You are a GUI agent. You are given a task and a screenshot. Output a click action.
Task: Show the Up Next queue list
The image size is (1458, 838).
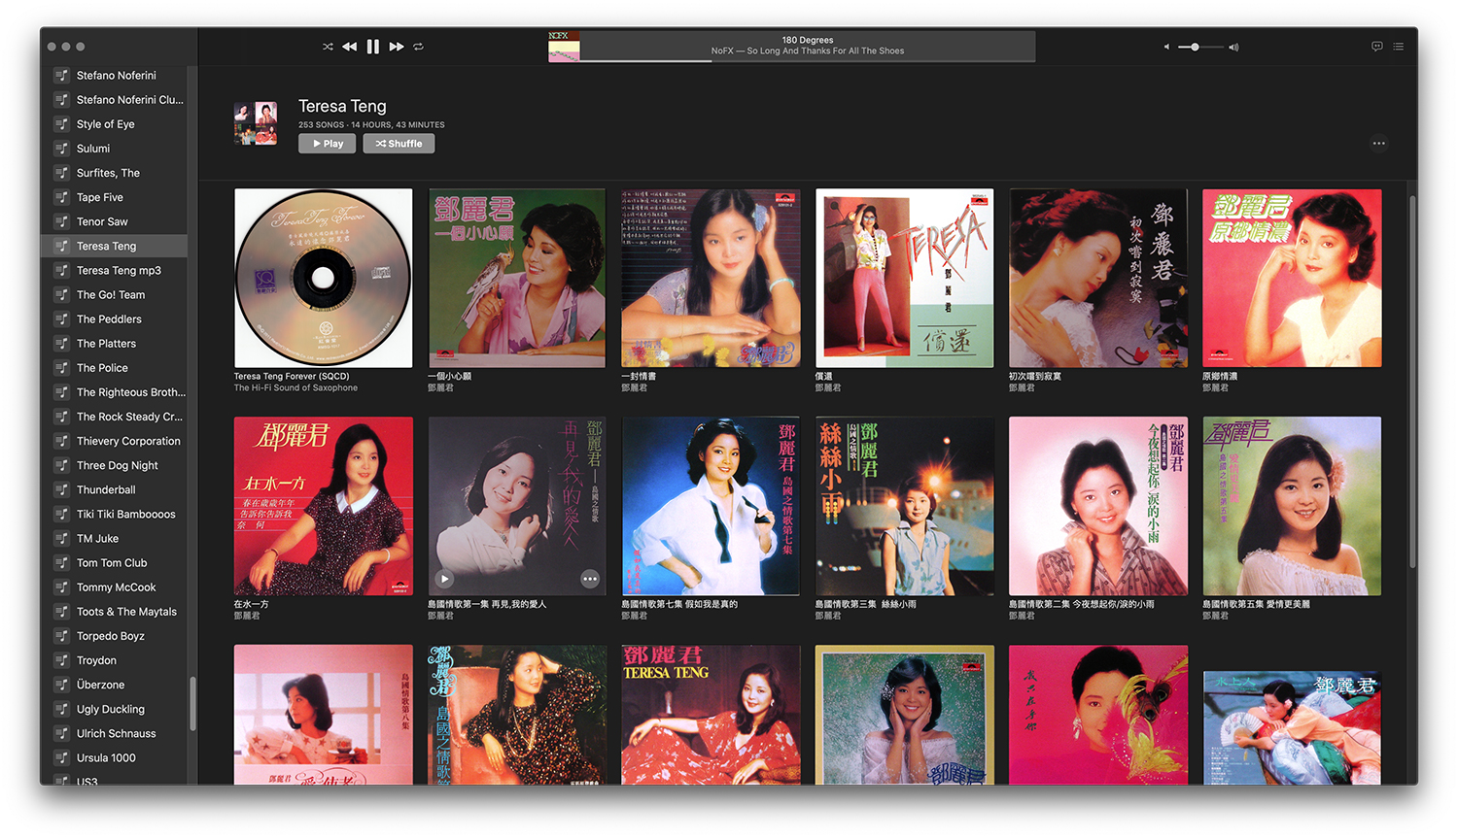(x=1399, y=47)
